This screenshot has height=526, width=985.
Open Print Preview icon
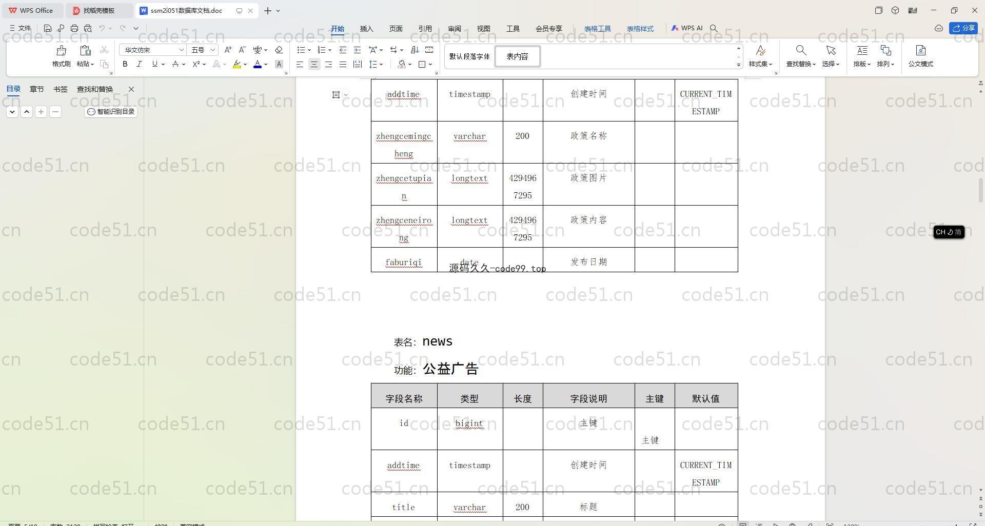click(x=88, y=28)
